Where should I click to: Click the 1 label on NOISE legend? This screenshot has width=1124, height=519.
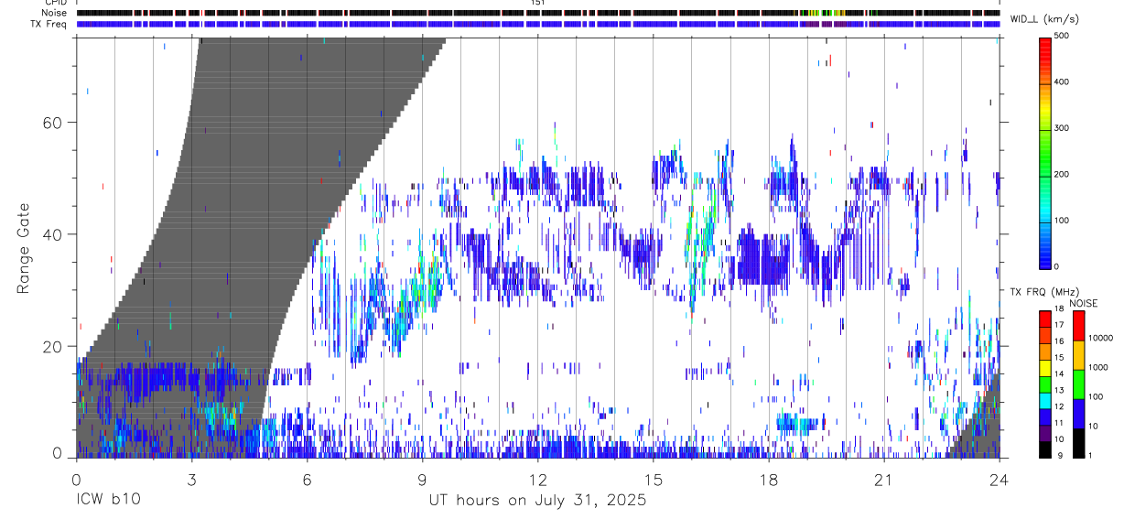coord(1090,455)
